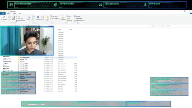
Task: Switch to the View ribbon tab
Action: (x=20, y=13)
